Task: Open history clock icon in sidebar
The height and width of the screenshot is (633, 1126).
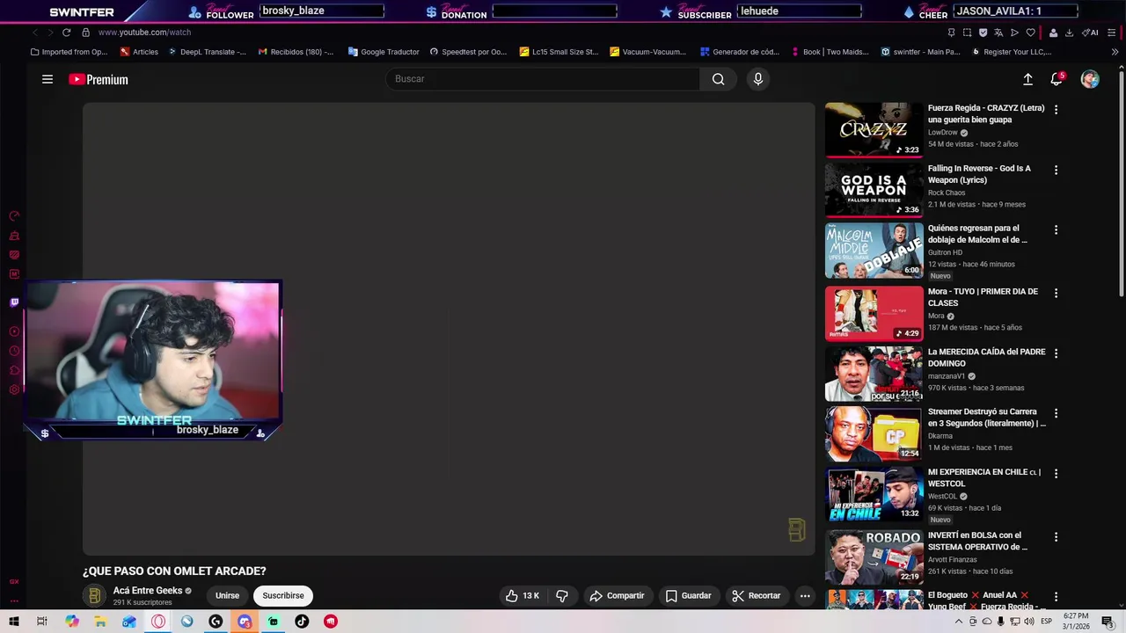Action: click(x=14, y=351)
